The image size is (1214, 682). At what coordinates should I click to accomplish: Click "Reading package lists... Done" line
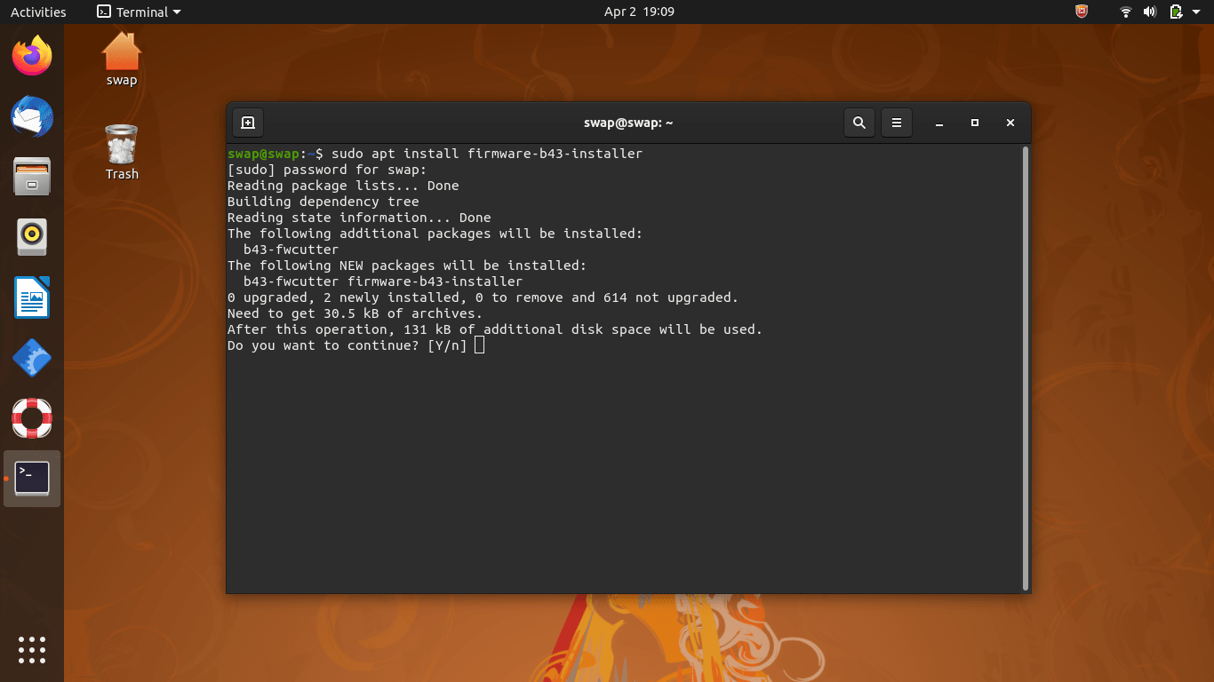[x=343, y=186]
